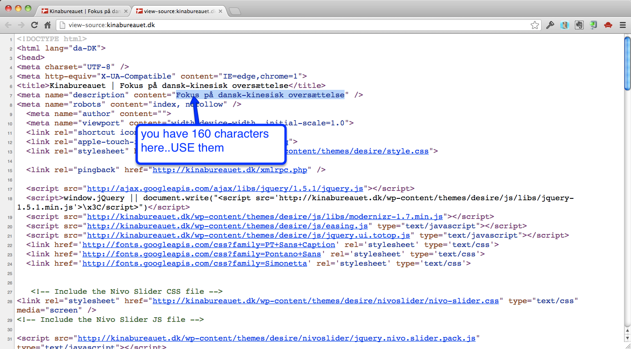Select the view-source:kinabureauet.dk tab
The width and height of the screenshot is (631, 349).
(x=179, y=11)
